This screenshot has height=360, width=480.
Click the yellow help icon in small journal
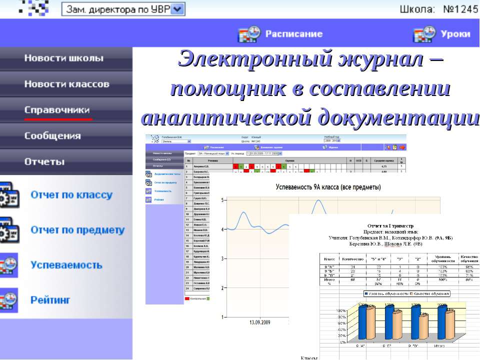394,147
